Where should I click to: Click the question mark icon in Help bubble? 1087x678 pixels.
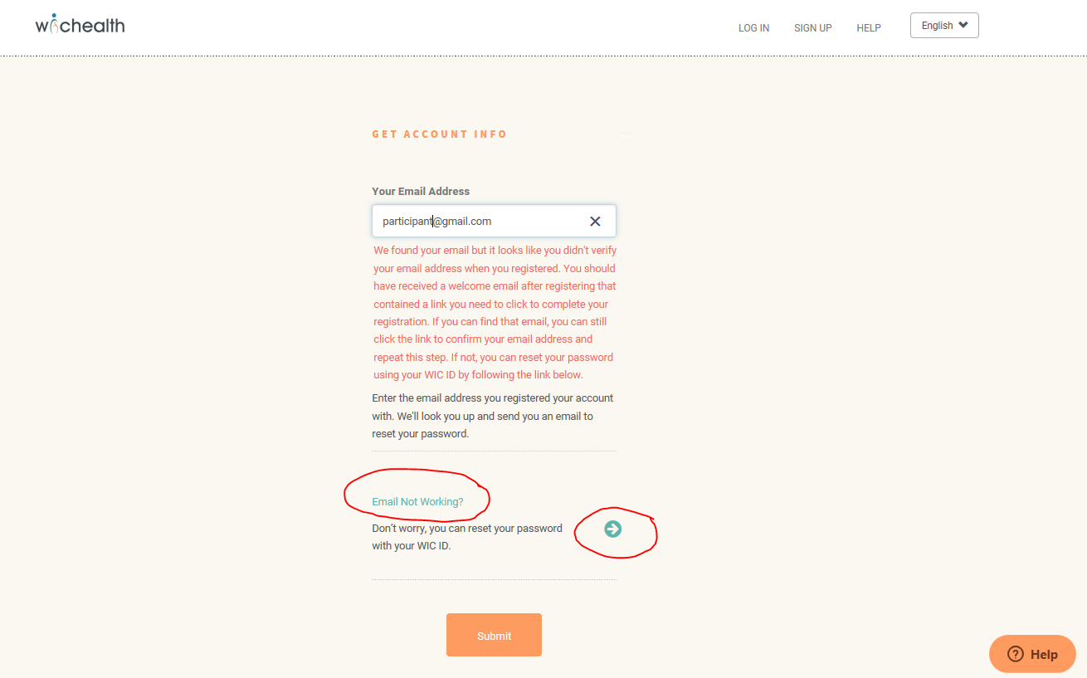tap(1015, 654)
